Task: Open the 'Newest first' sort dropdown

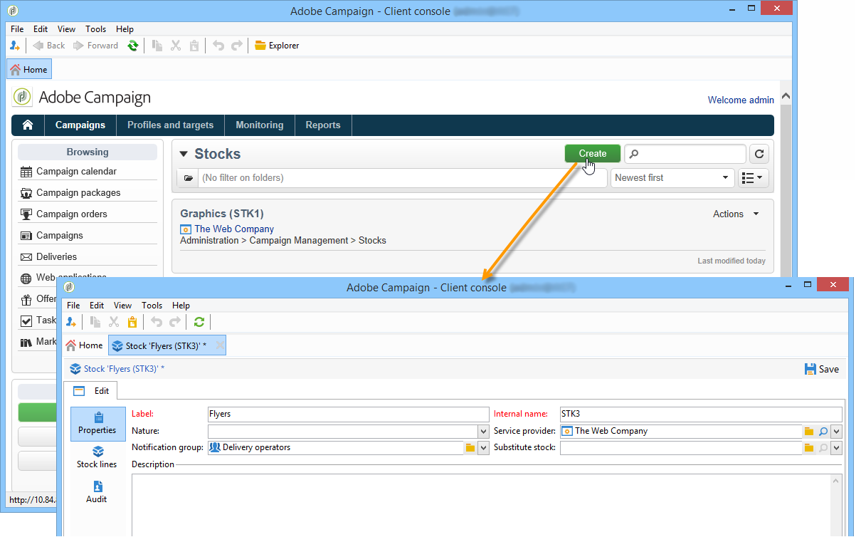Action: pos(672,178)
